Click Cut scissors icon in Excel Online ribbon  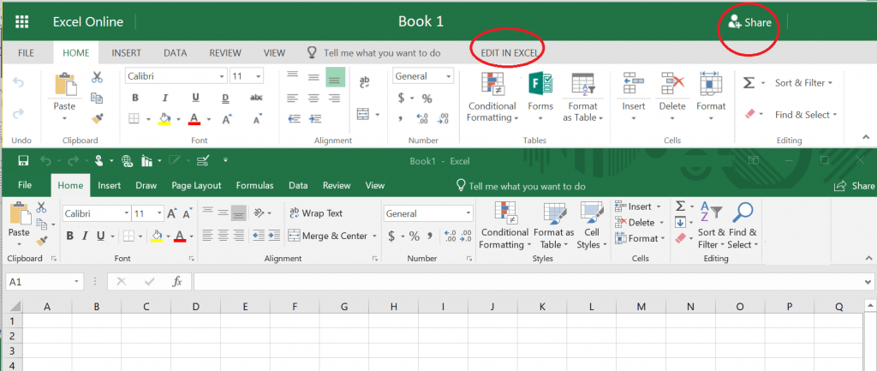(x=98, y=76)
